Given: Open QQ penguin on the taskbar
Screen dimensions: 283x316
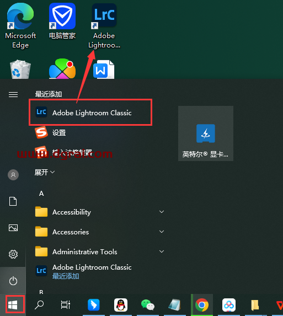Looking at the screenshot, I should click(x=121, y=305).
